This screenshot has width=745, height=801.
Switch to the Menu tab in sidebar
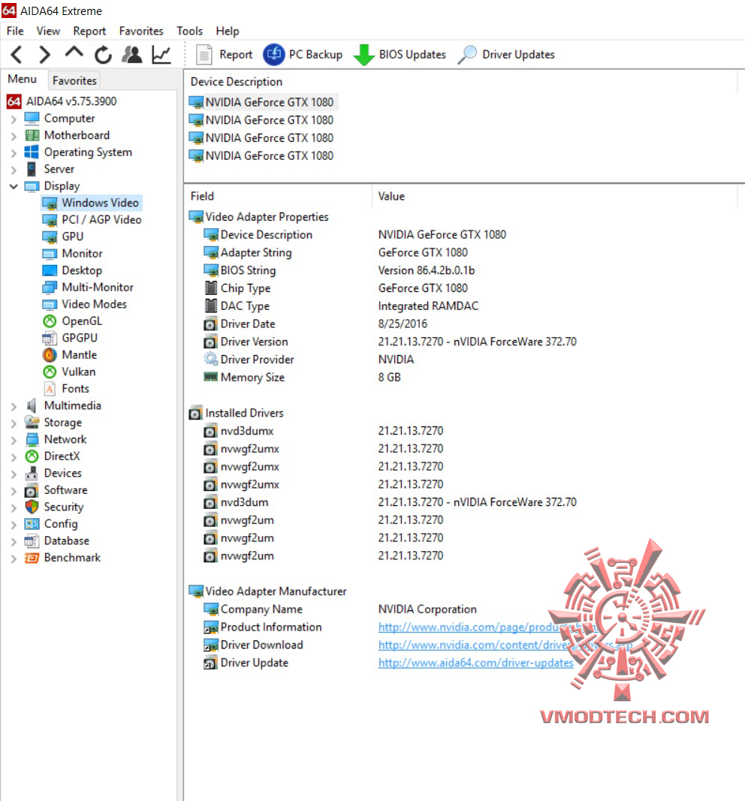pyautogui.click(x=22, y=79)
